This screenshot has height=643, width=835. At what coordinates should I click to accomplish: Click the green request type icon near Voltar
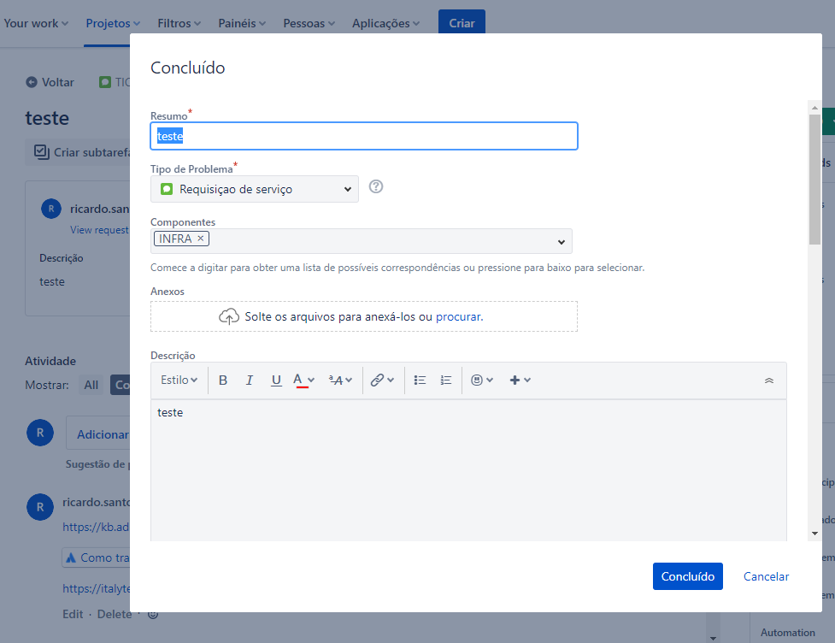coord(105,82)
